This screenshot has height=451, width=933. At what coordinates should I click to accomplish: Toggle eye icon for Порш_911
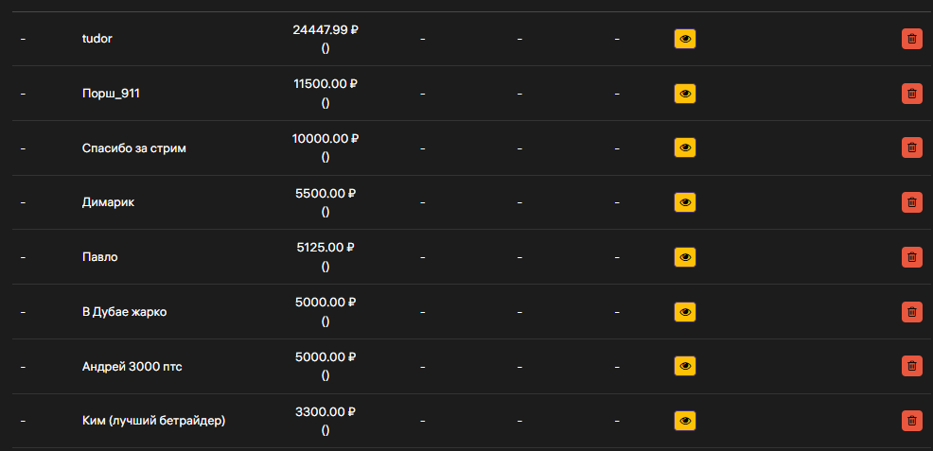(685, 94)
